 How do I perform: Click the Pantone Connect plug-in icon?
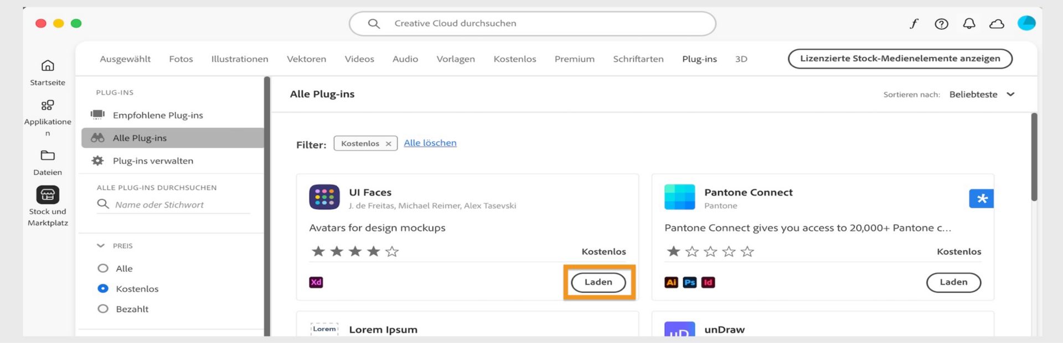click(679, 197)
